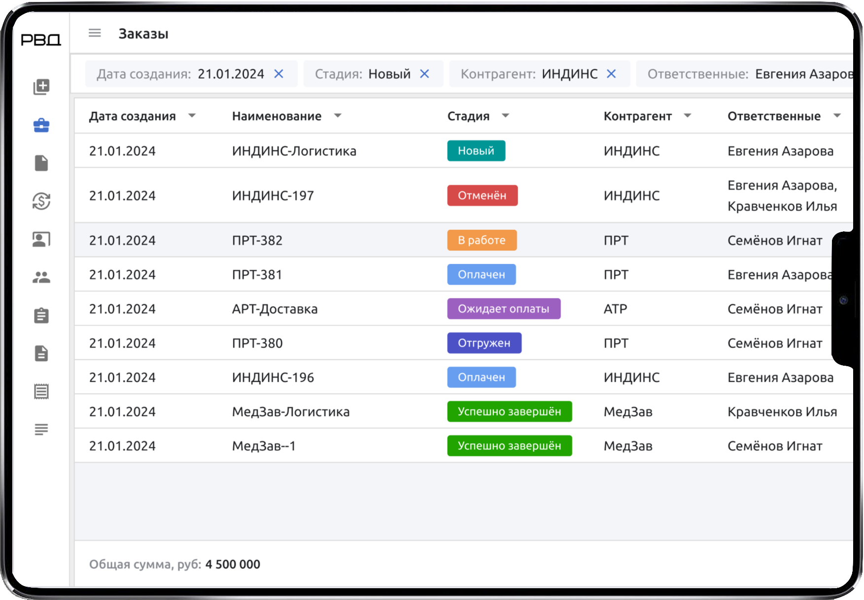Remove the Стадия Новый filter chip
The height and width of the screenshot is (600, 864).
click(424, 74)
